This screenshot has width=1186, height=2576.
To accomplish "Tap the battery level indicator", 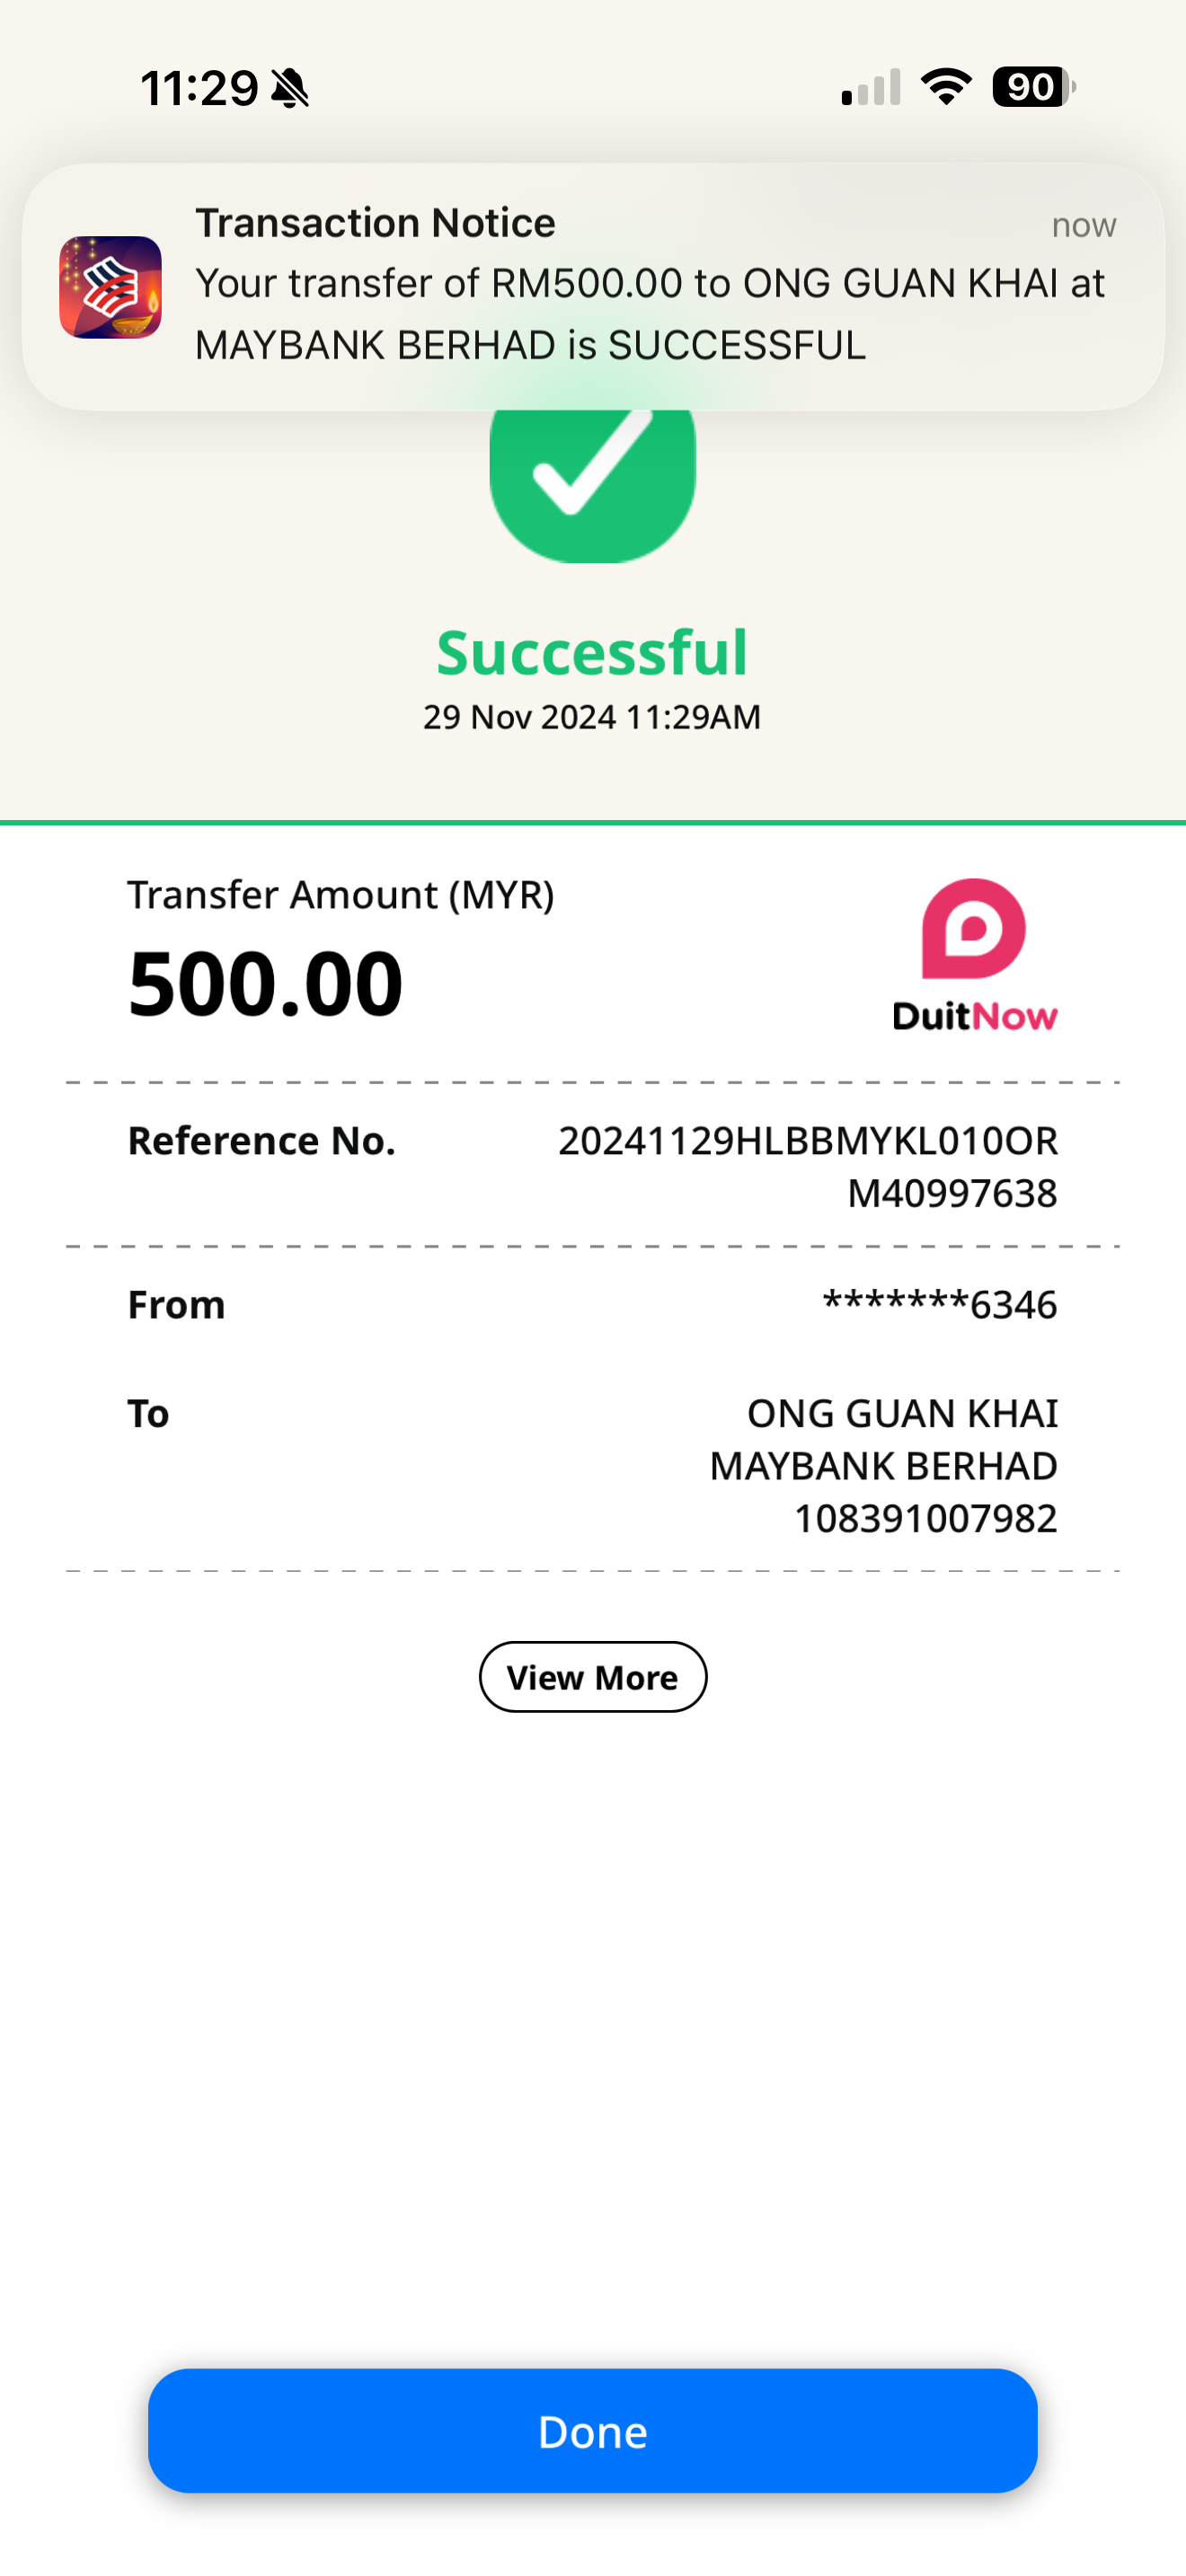I will (x=1032, y=87).
